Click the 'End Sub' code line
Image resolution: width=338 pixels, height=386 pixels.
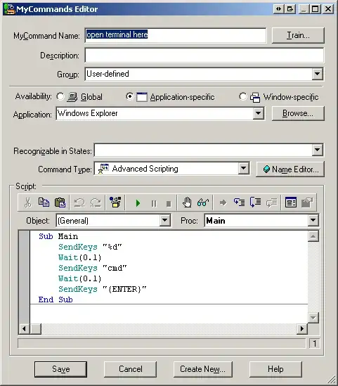tap(56, 300)
